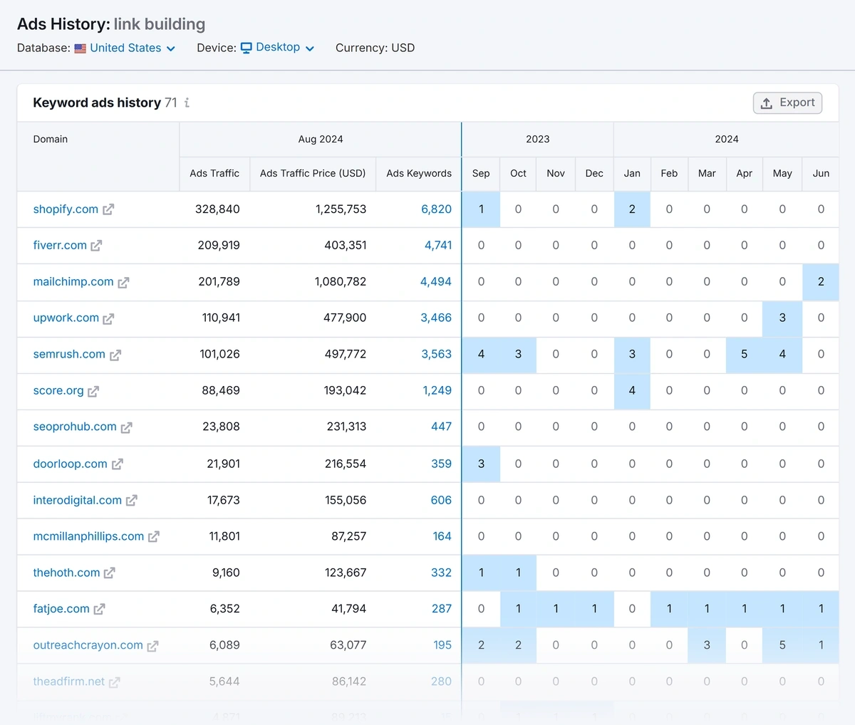The height and width of the screenshot is (725, 855).
Task: Click mailchimp.com ads keywords count 4,494
Action: pos(436,281)
